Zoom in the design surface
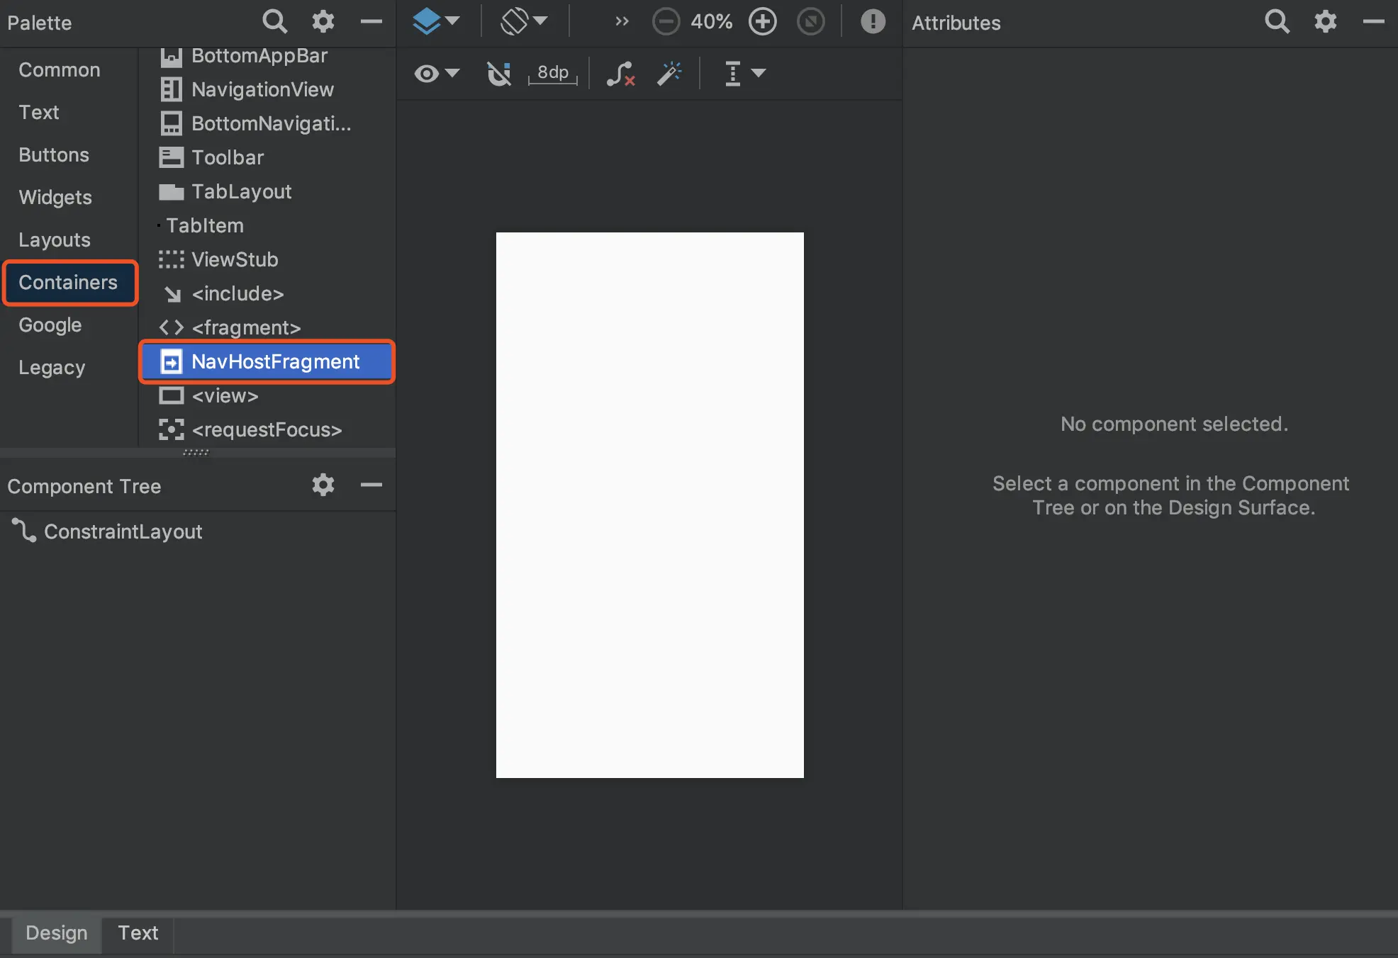 (763, 22)
